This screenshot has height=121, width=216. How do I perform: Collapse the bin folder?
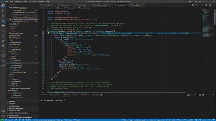[x=11, y=40]
